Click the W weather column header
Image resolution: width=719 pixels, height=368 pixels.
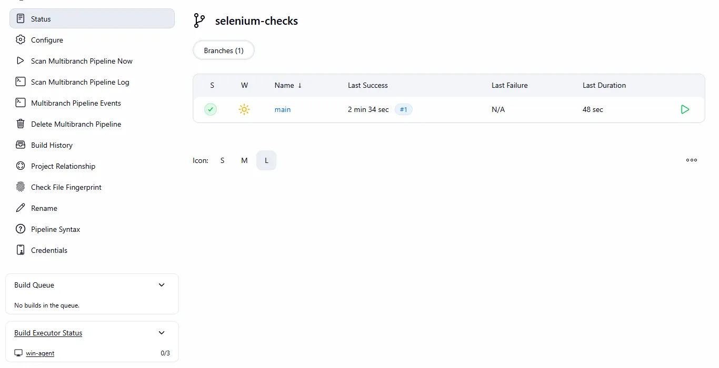(x=244, y=85)
